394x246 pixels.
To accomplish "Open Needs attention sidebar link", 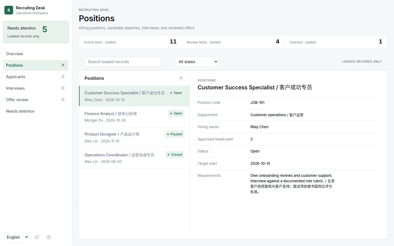I will click(x=36, y=111).
